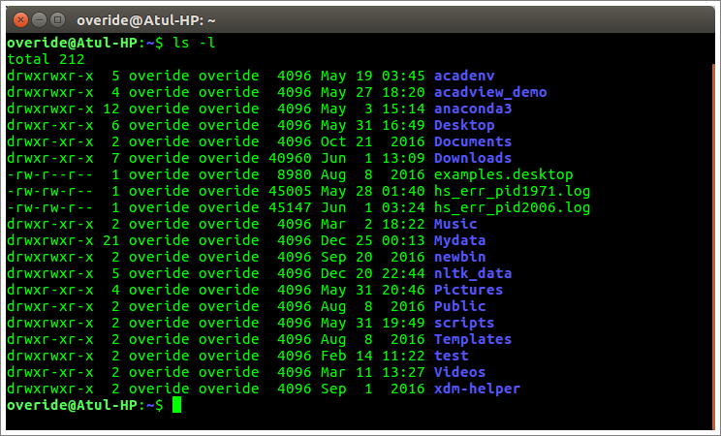
Task: Click the link count 21 on Mydata row
Action: click(111, 240)
